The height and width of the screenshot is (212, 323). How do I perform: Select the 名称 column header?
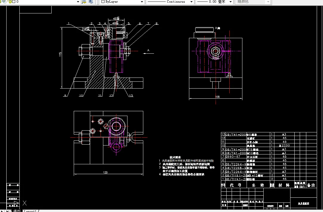tap(258, 185)
